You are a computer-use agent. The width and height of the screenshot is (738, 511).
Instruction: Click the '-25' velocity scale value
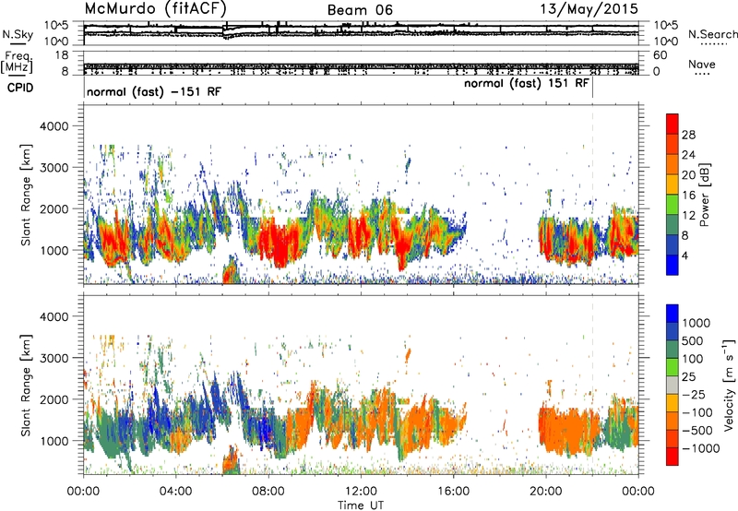click(x=694, y=394)
